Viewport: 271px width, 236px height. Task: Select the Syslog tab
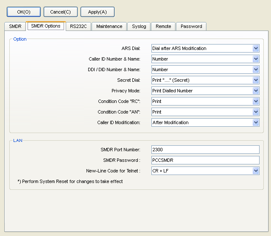139,26
